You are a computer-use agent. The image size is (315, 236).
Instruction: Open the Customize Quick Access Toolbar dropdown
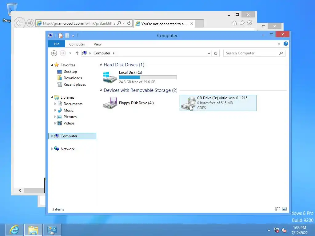coord(73,36)
